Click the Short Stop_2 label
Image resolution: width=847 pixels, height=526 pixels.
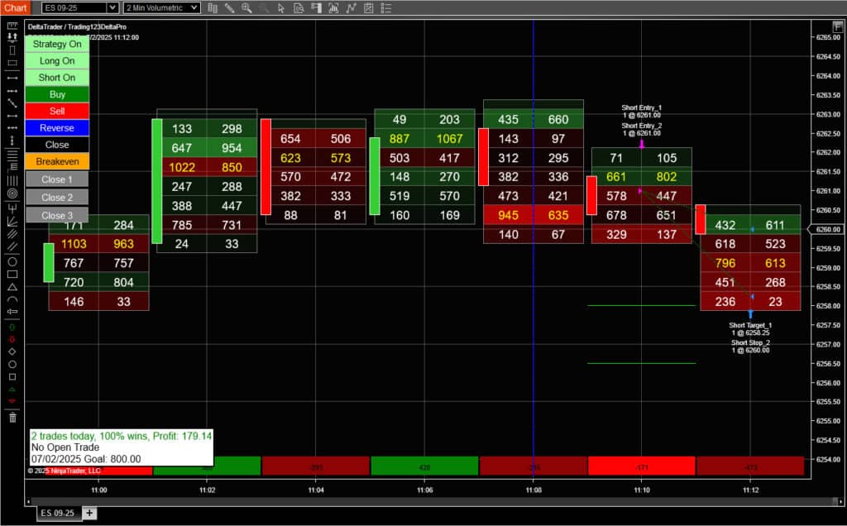click(x=750, y=347)
